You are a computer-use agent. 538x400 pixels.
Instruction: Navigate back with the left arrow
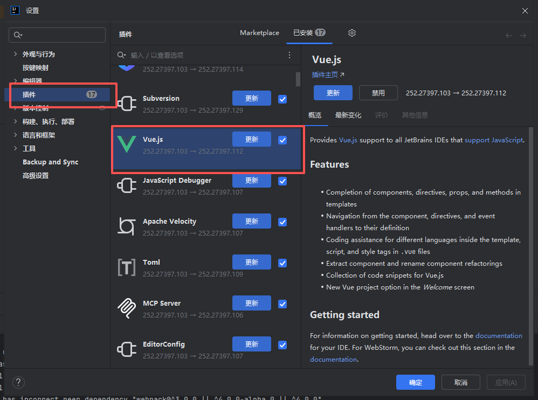pos(508,36)
